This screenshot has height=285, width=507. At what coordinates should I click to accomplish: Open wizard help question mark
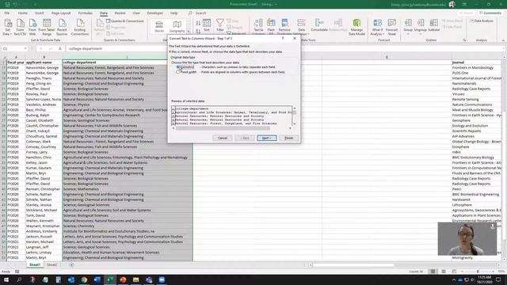pos(283,38)
